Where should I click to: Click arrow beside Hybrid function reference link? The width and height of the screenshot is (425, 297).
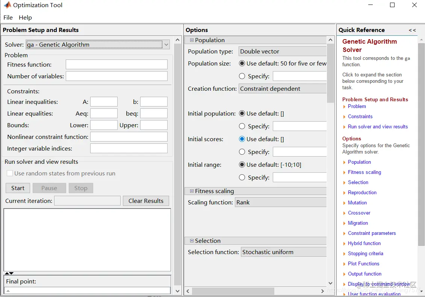[344, 244]
